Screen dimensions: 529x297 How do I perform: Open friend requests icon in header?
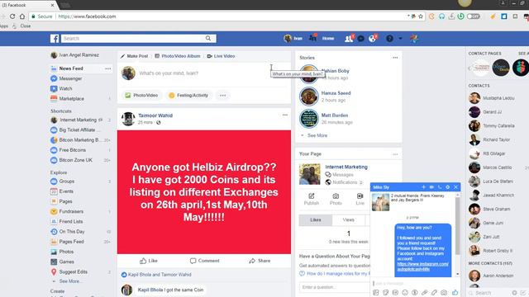coord(349,39)
